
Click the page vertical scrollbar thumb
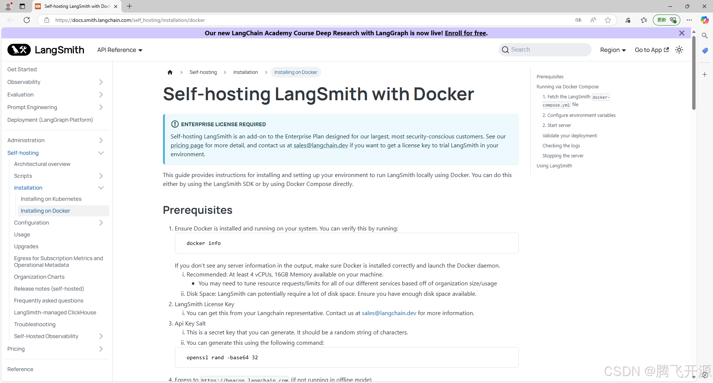tap(694, 72)
